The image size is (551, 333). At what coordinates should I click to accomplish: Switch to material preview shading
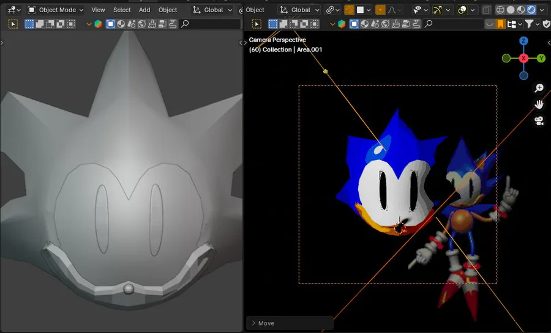click(521, 10)
